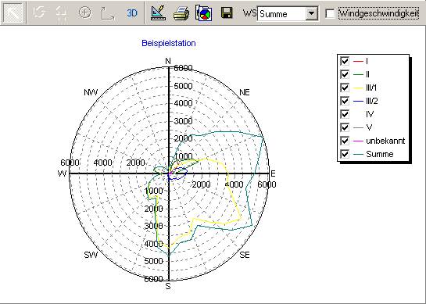426x304 pixels.
Task: Click the SE compass label
Action: tap(245, 255)
